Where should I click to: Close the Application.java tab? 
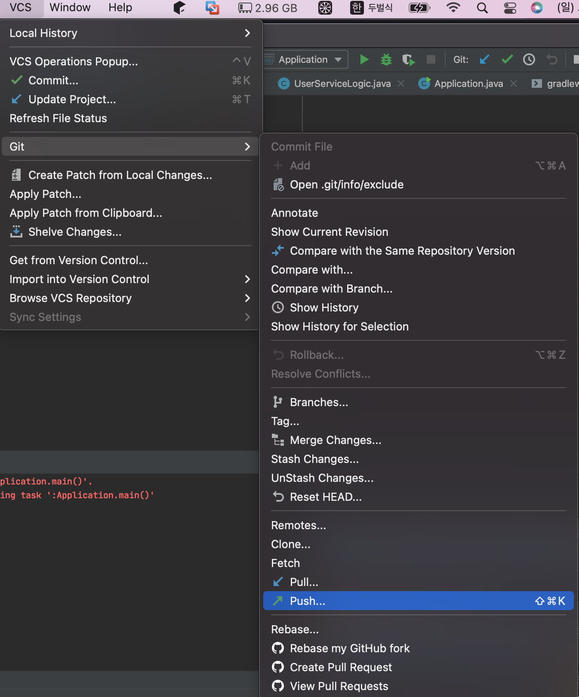[x=514, y=83]
